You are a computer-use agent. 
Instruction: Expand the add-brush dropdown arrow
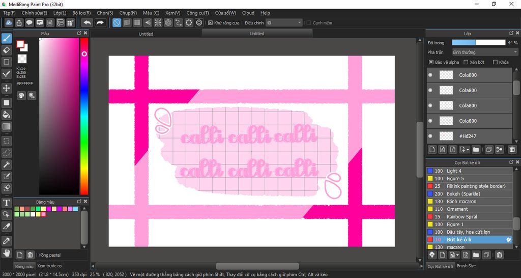click(x=458, y=255)
